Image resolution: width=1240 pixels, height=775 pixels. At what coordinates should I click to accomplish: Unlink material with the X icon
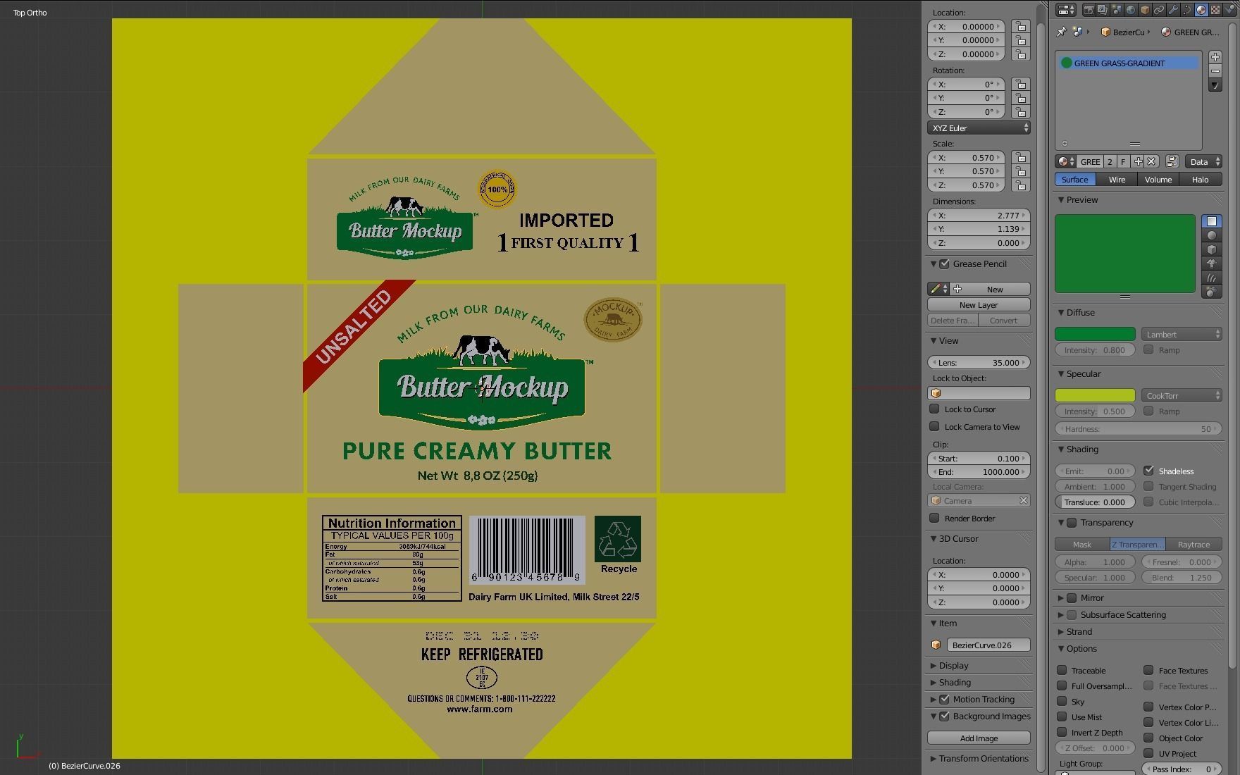coord(1151,161)
